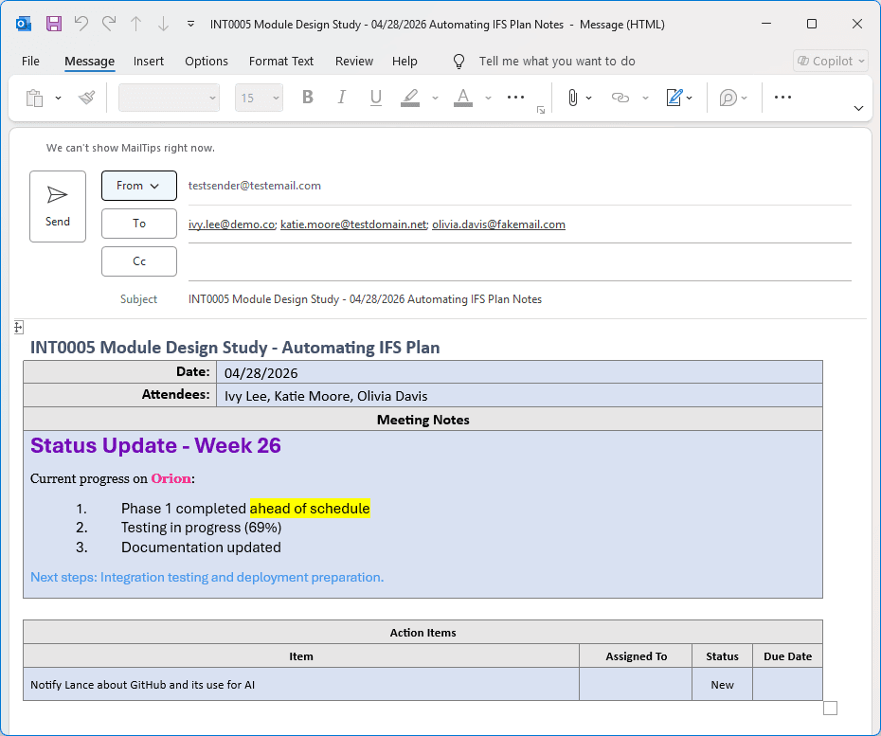881x736 pixels.
Task: Click highlighted ahead of schedule text
Action: pos(310,509)
